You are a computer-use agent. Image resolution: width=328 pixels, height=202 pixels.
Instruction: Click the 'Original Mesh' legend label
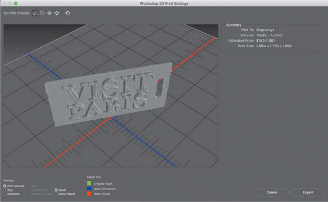(103, 184)
